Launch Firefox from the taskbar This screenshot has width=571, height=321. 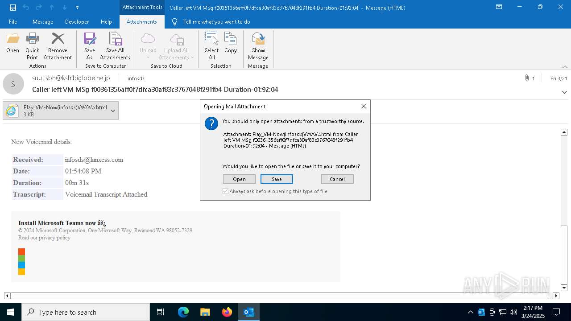click(x=227, y=312)
